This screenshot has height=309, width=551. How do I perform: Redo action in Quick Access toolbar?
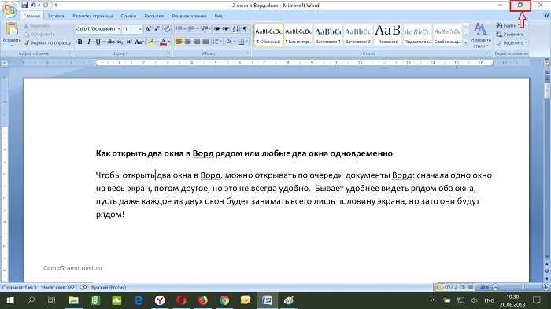click(x=46, y=5)
